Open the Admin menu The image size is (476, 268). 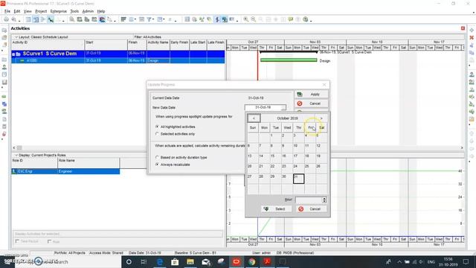[x=88, y=11]
